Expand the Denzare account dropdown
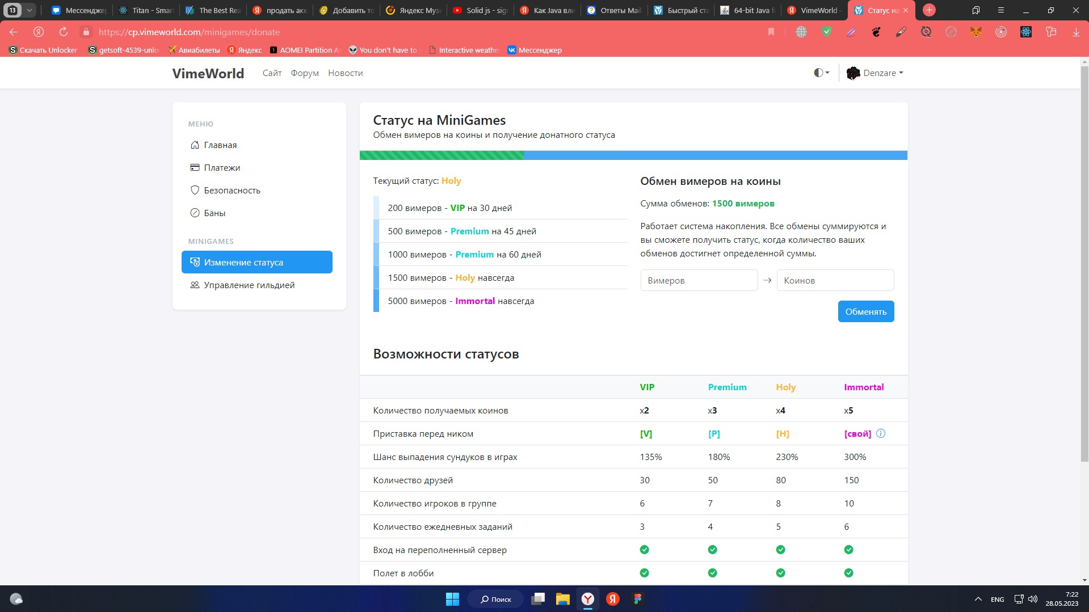Image resolution: width=1089 pixels, height=612 pixels. tap(874, 73)
